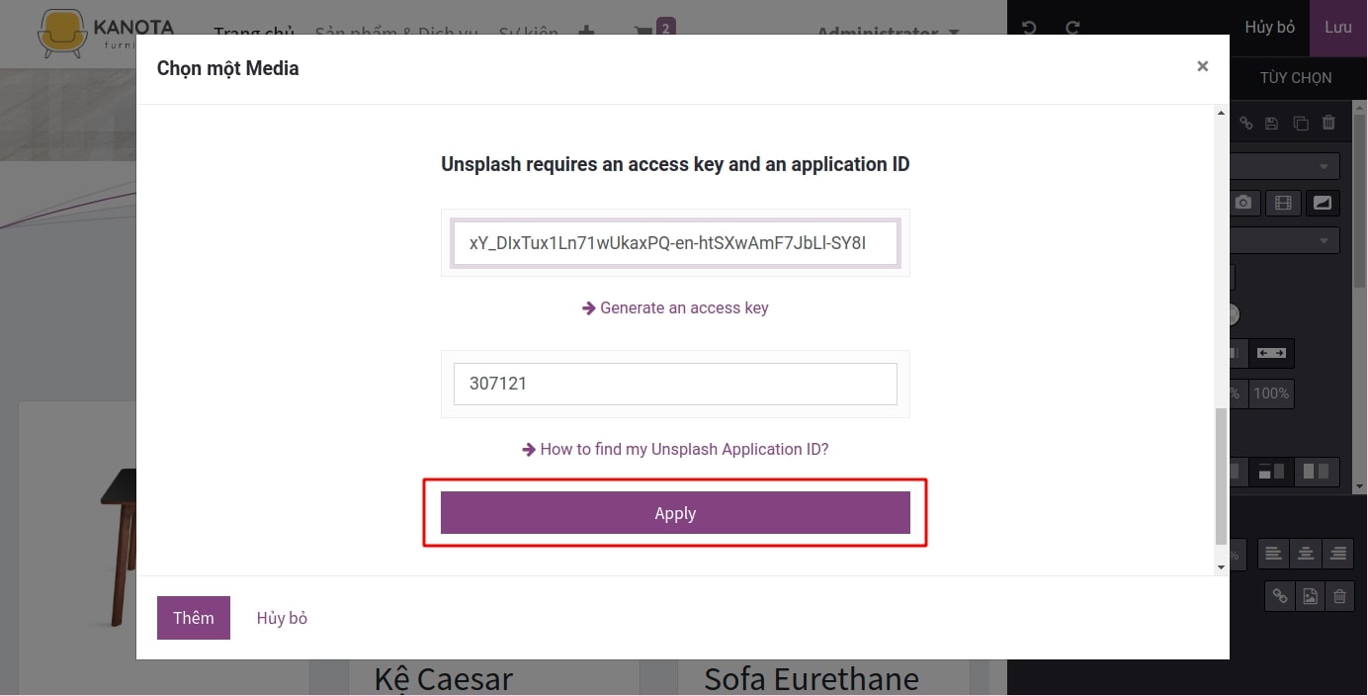Click the anchor link icon in sidebar
Screen dimensions: 1368x696
coord(1244,123)
